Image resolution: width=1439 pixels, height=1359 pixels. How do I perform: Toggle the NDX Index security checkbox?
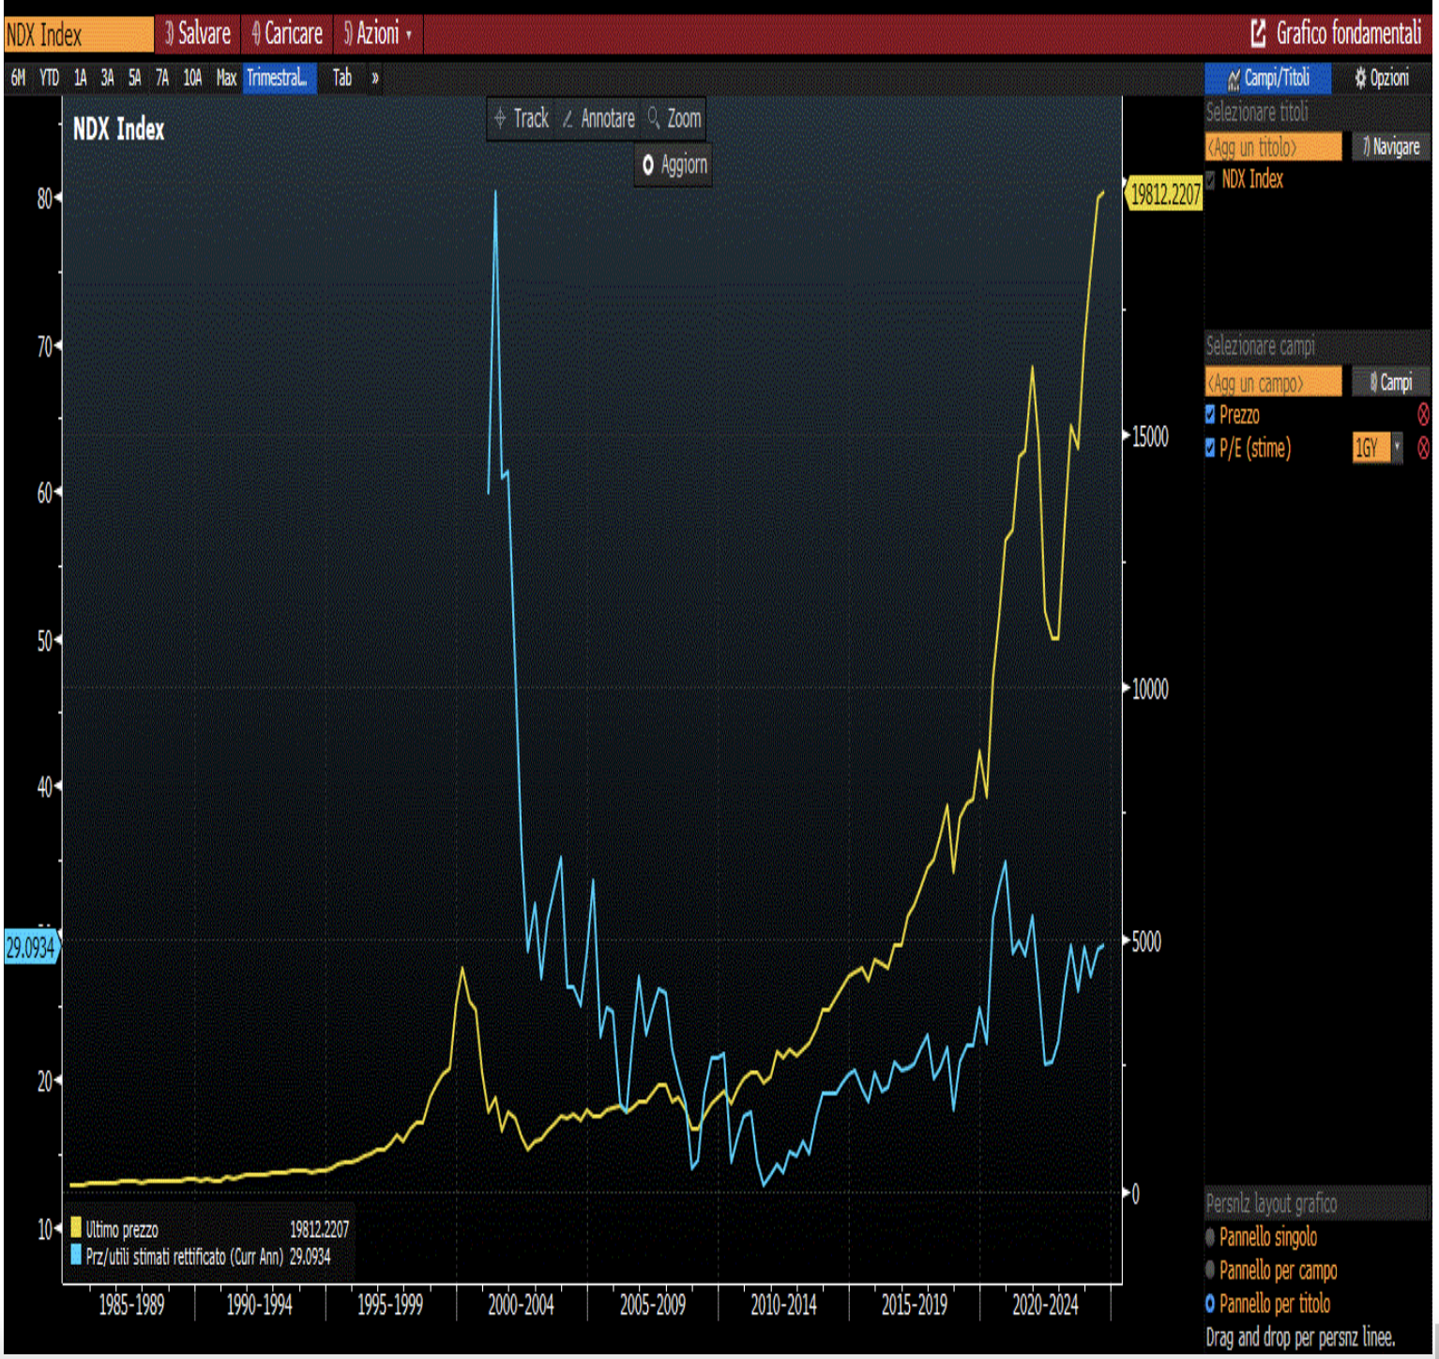click(1210, 179)
